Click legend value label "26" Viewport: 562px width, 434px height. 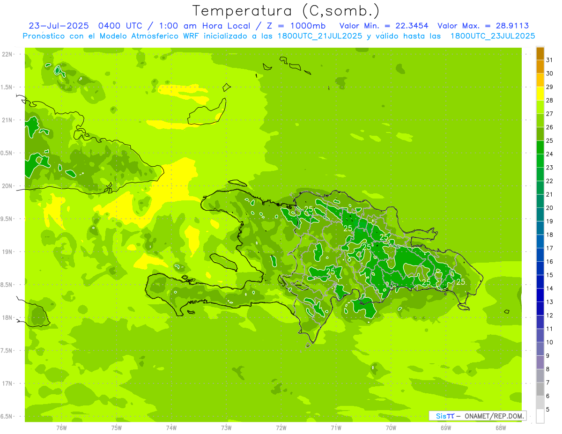(549, 127)
